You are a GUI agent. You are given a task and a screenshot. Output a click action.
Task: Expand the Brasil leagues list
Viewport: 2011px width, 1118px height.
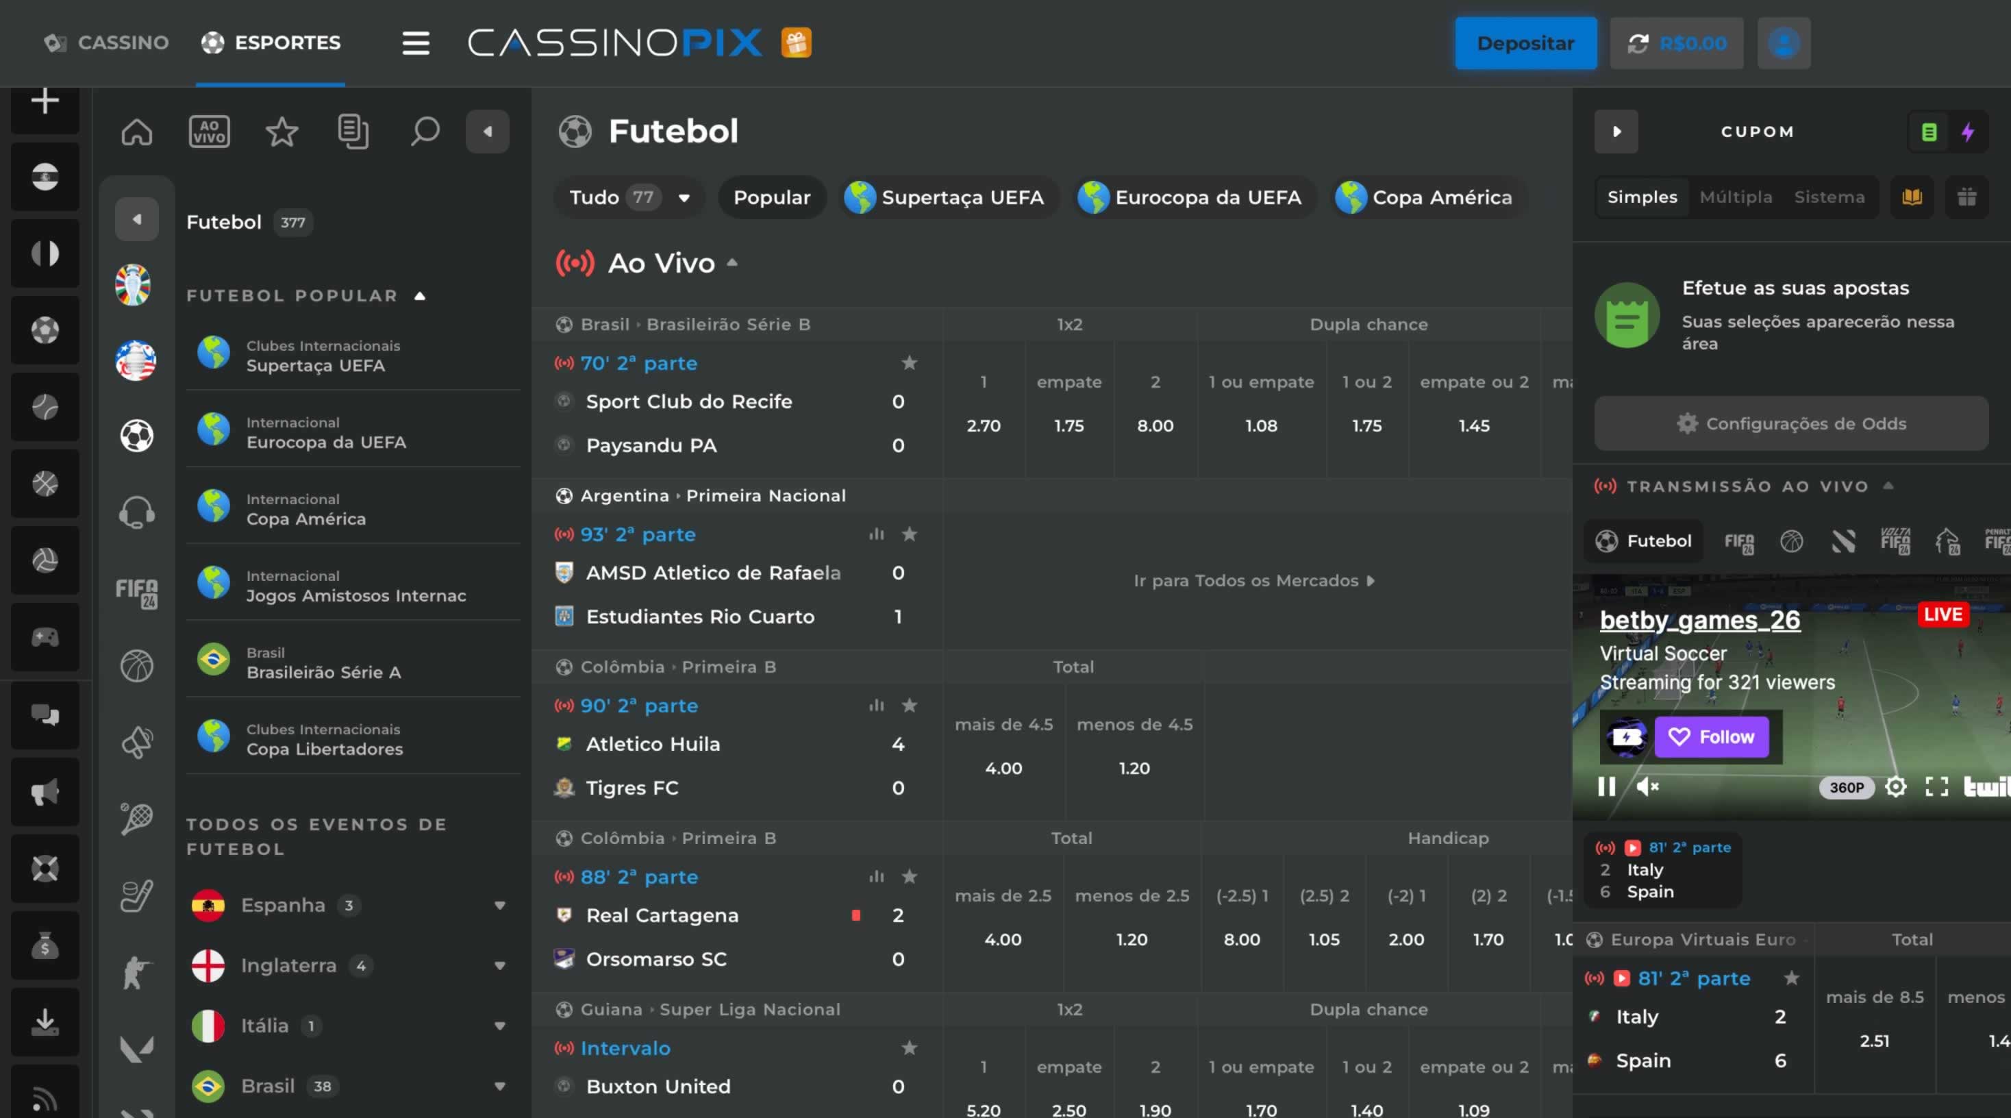coord(499,1086)
